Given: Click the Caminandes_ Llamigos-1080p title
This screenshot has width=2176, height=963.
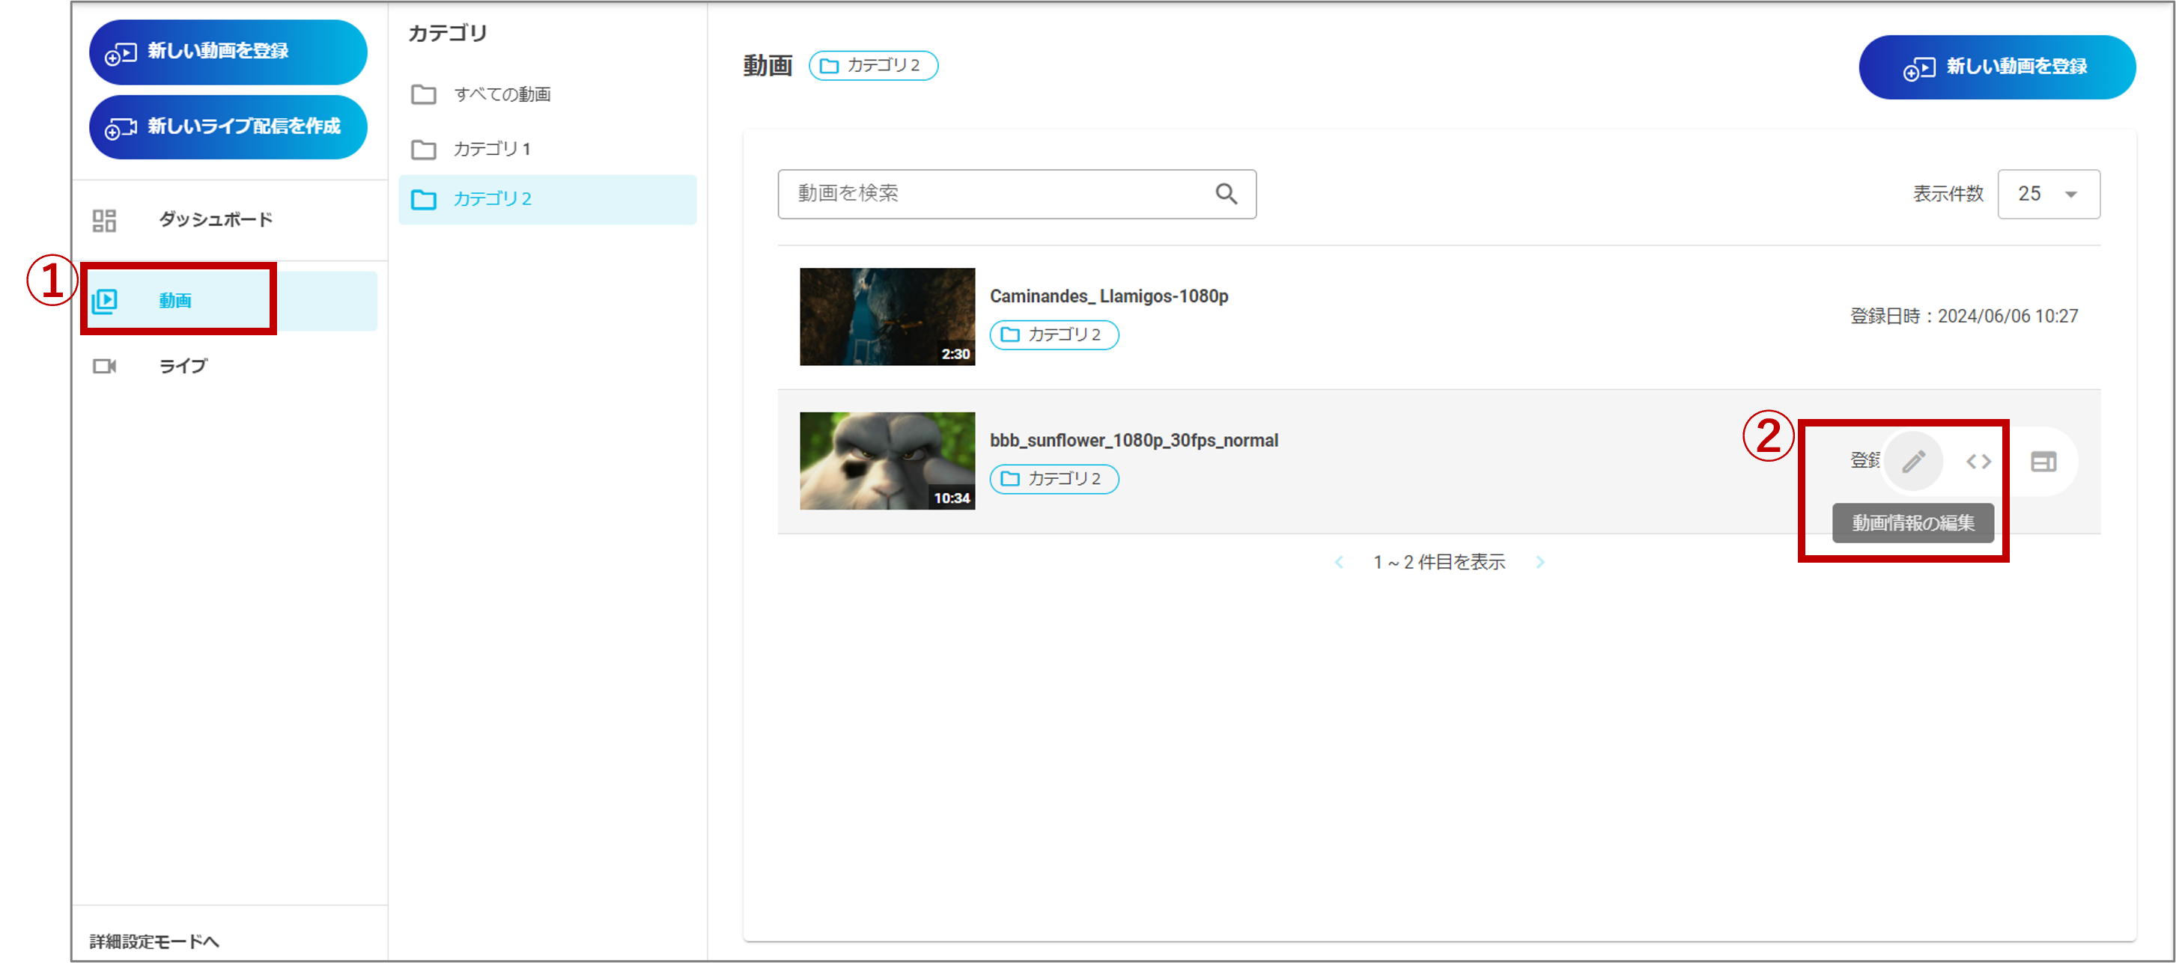Looking at the screenshot, I should tap(1108, 296).
